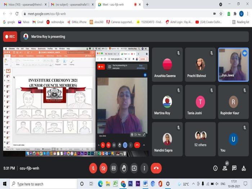Open the 52 others tile

200,139
